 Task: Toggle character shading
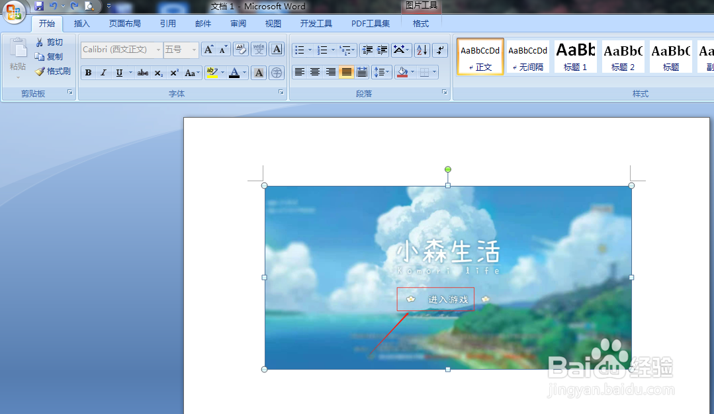coord(259,73)
